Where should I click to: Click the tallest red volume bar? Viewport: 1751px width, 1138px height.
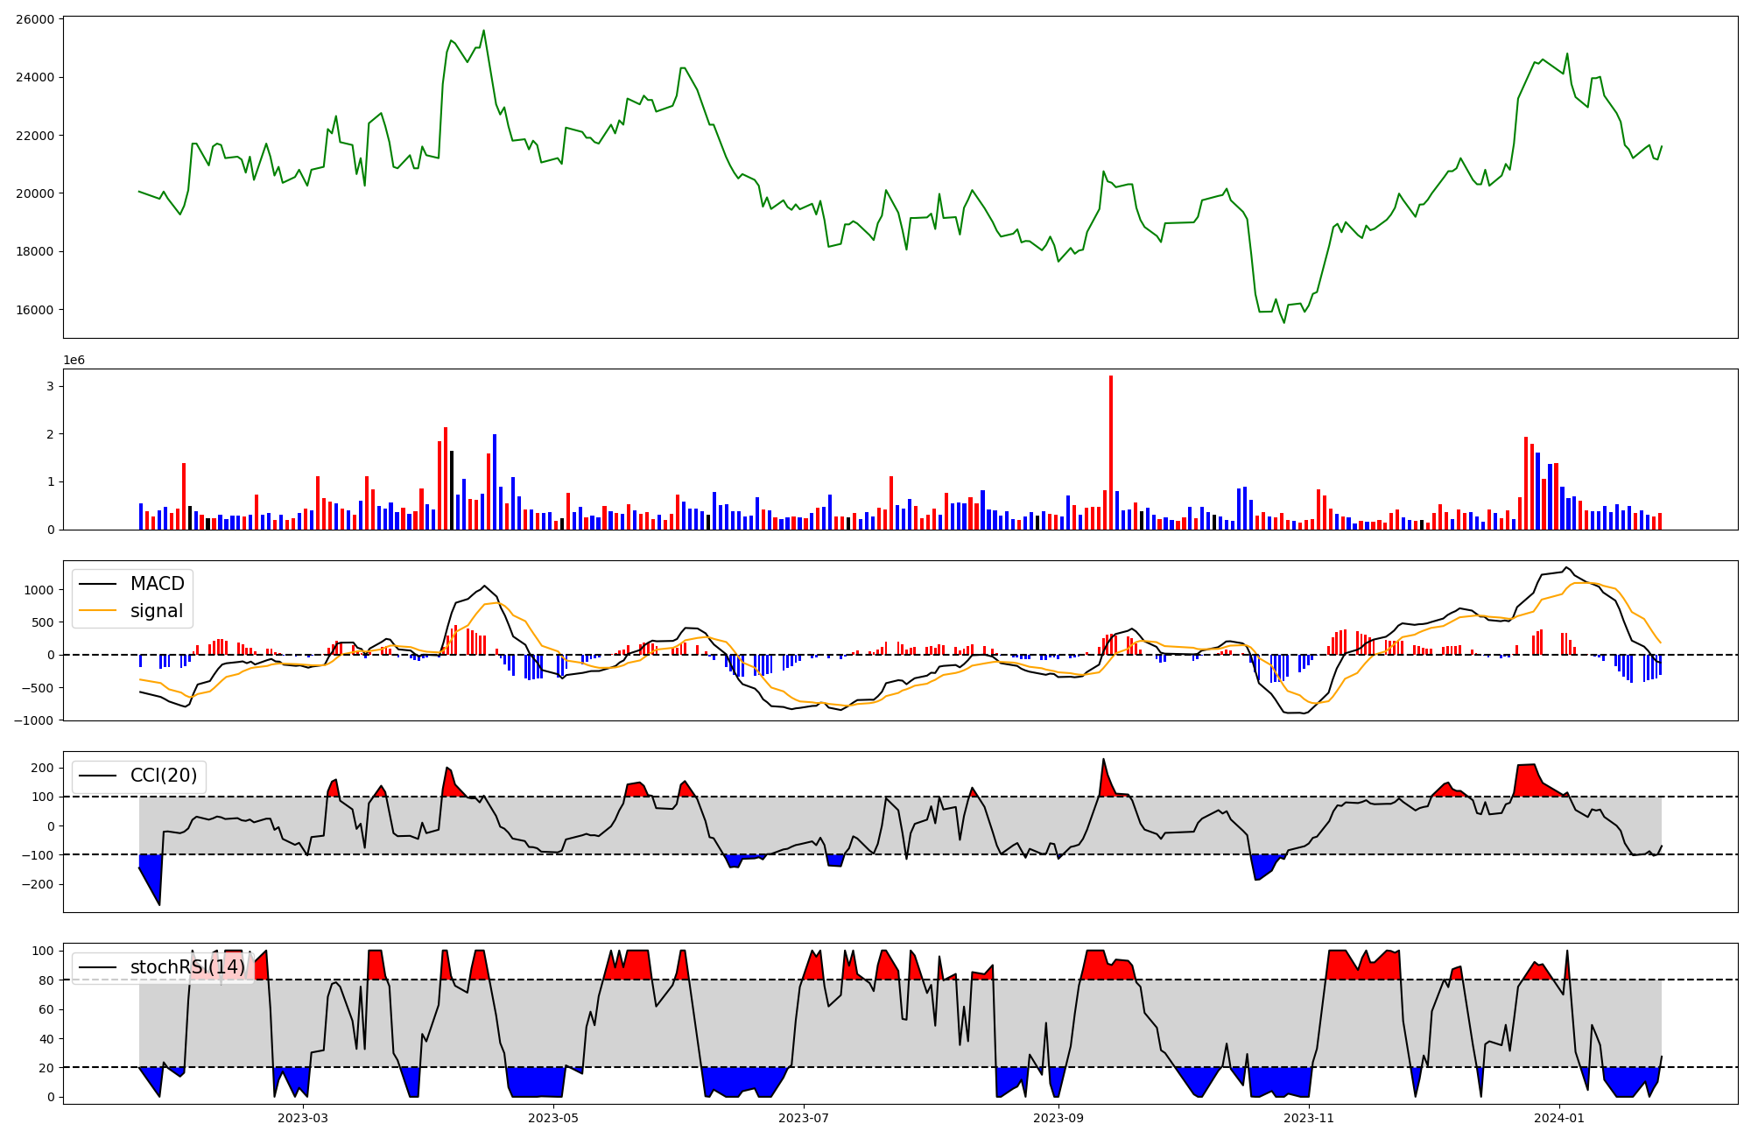tap(1111, 452)
